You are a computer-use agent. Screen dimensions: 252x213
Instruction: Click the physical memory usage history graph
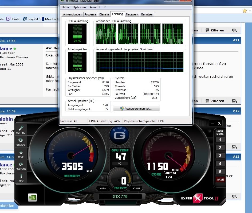(140, 62)
